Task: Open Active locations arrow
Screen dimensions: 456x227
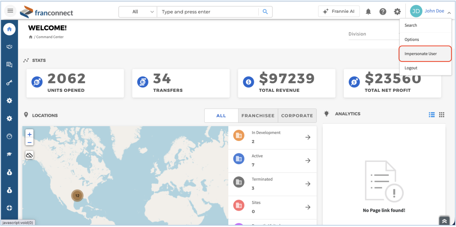Action: click(x=308, y=161)
